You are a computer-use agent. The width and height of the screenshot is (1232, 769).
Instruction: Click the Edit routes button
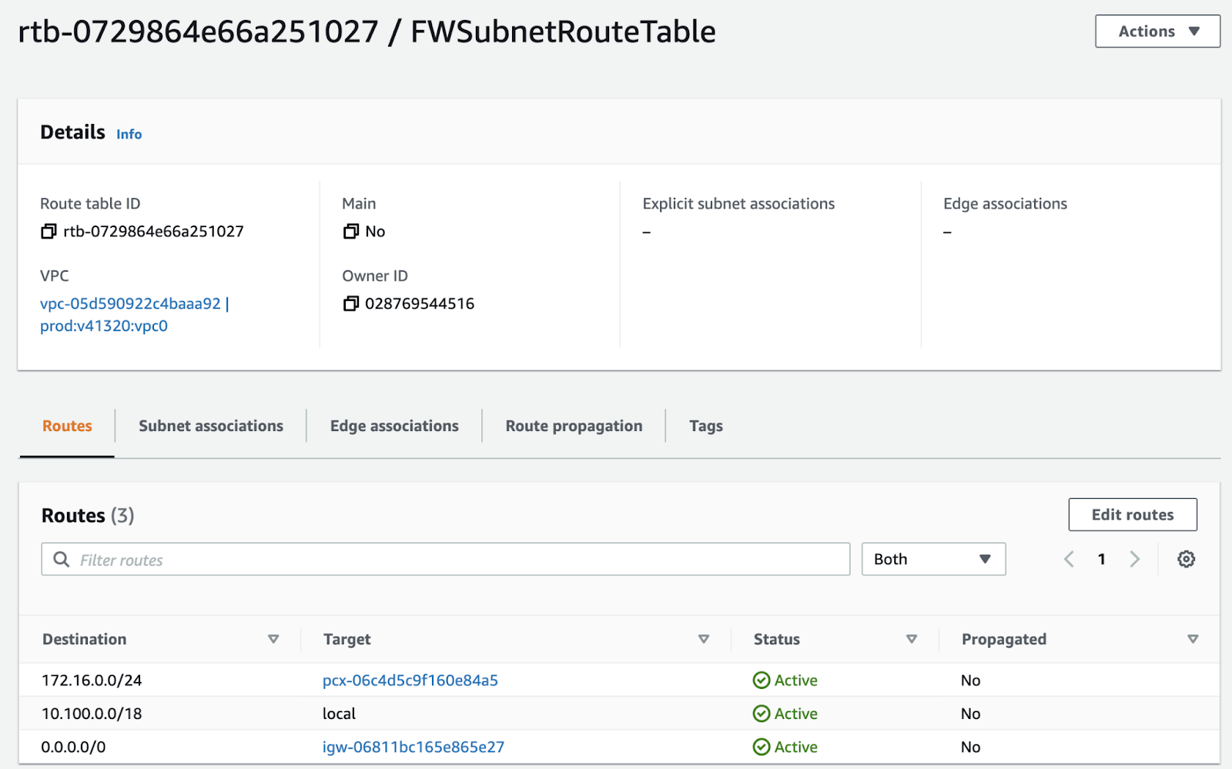click(x=1132, y=515)
